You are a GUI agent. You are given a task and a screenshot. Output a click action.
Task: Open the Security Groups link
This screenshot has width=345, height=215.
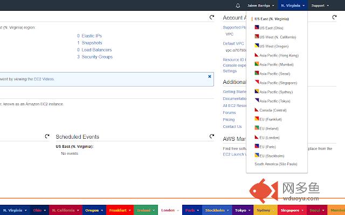coord(97,57)
